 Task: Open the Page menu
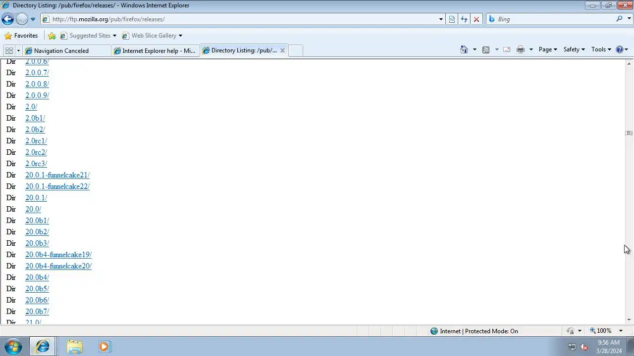pos(548,49)
